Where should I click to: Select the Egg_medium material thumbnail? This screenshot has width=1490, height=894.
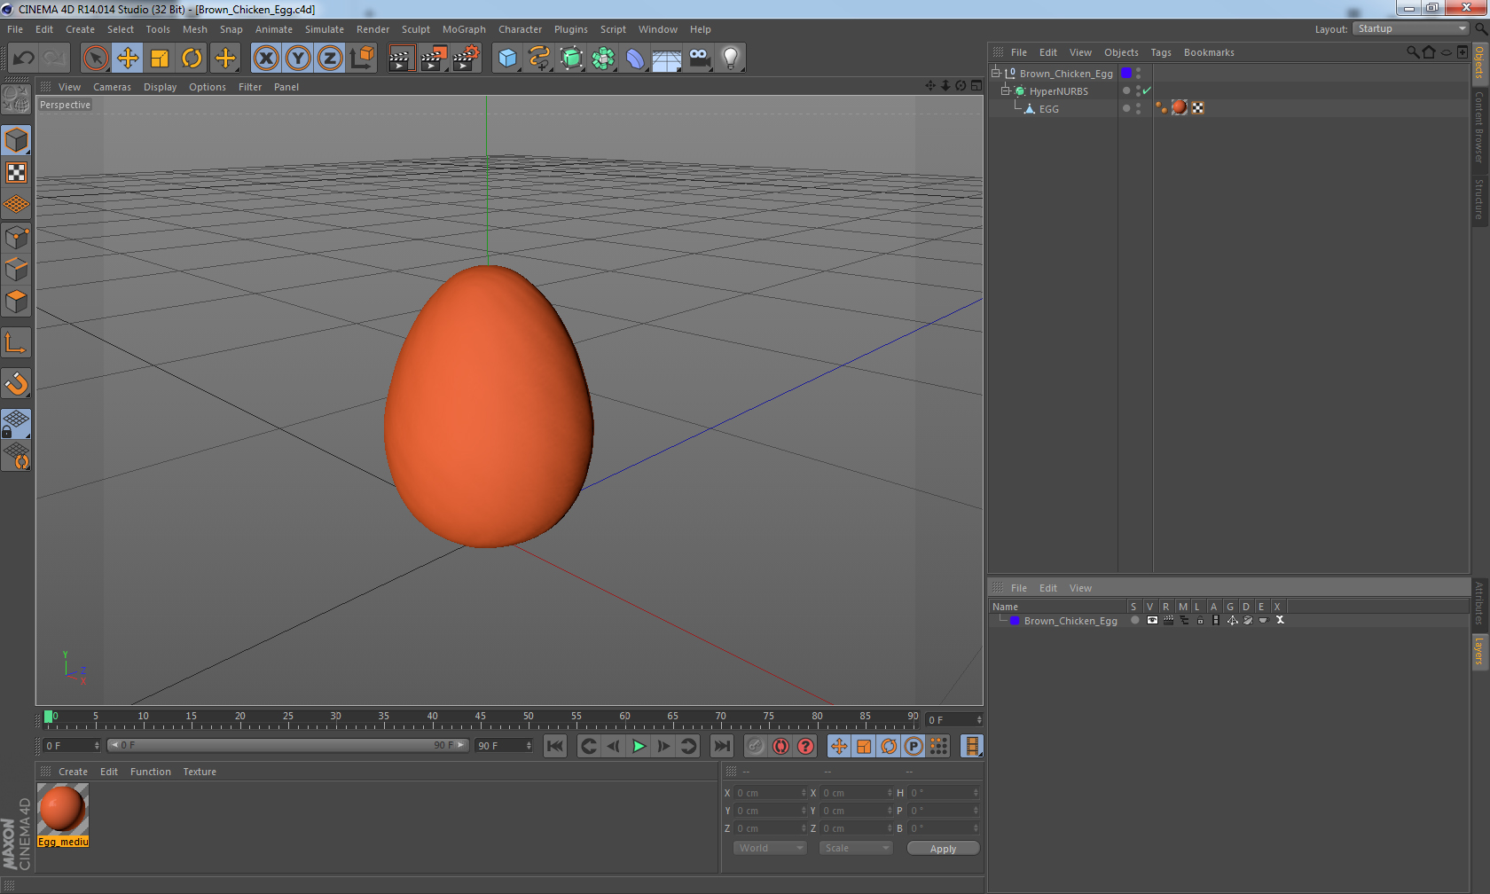(x=62, y=809)
